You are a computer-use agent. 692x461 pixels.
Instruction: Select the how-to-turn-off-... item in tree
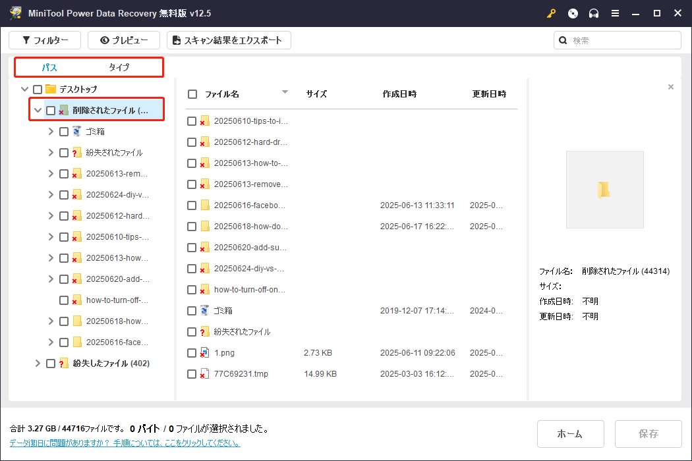point(117,300)
